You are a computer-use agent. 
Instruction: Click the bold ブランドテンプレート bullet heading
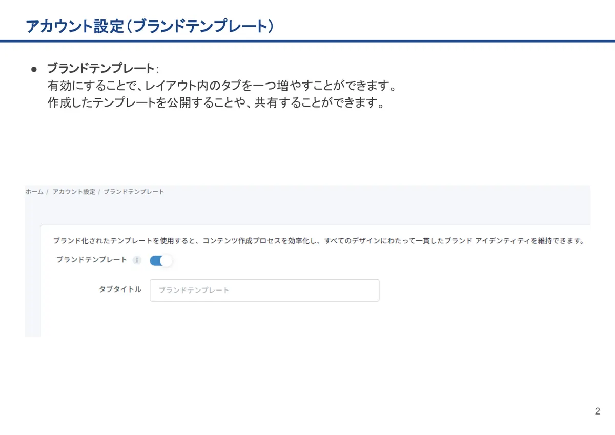coord(101,68)
